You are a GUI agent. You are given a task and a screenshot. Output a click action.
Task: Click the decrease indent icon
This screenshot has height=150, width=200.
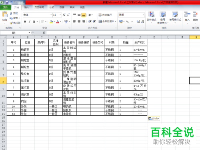(x=90, y=22)
